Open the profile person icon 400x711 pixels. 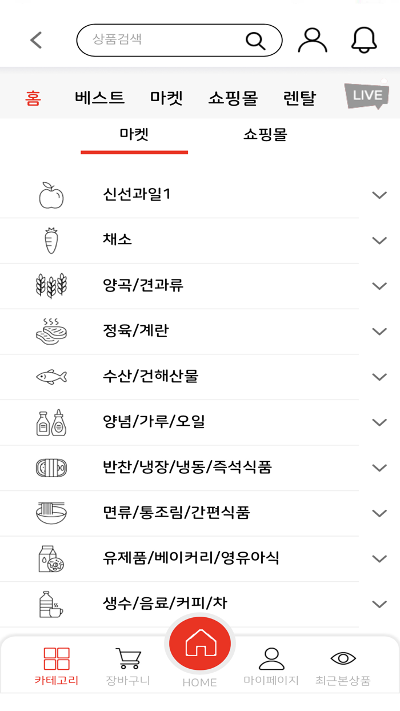pos(312,39)
